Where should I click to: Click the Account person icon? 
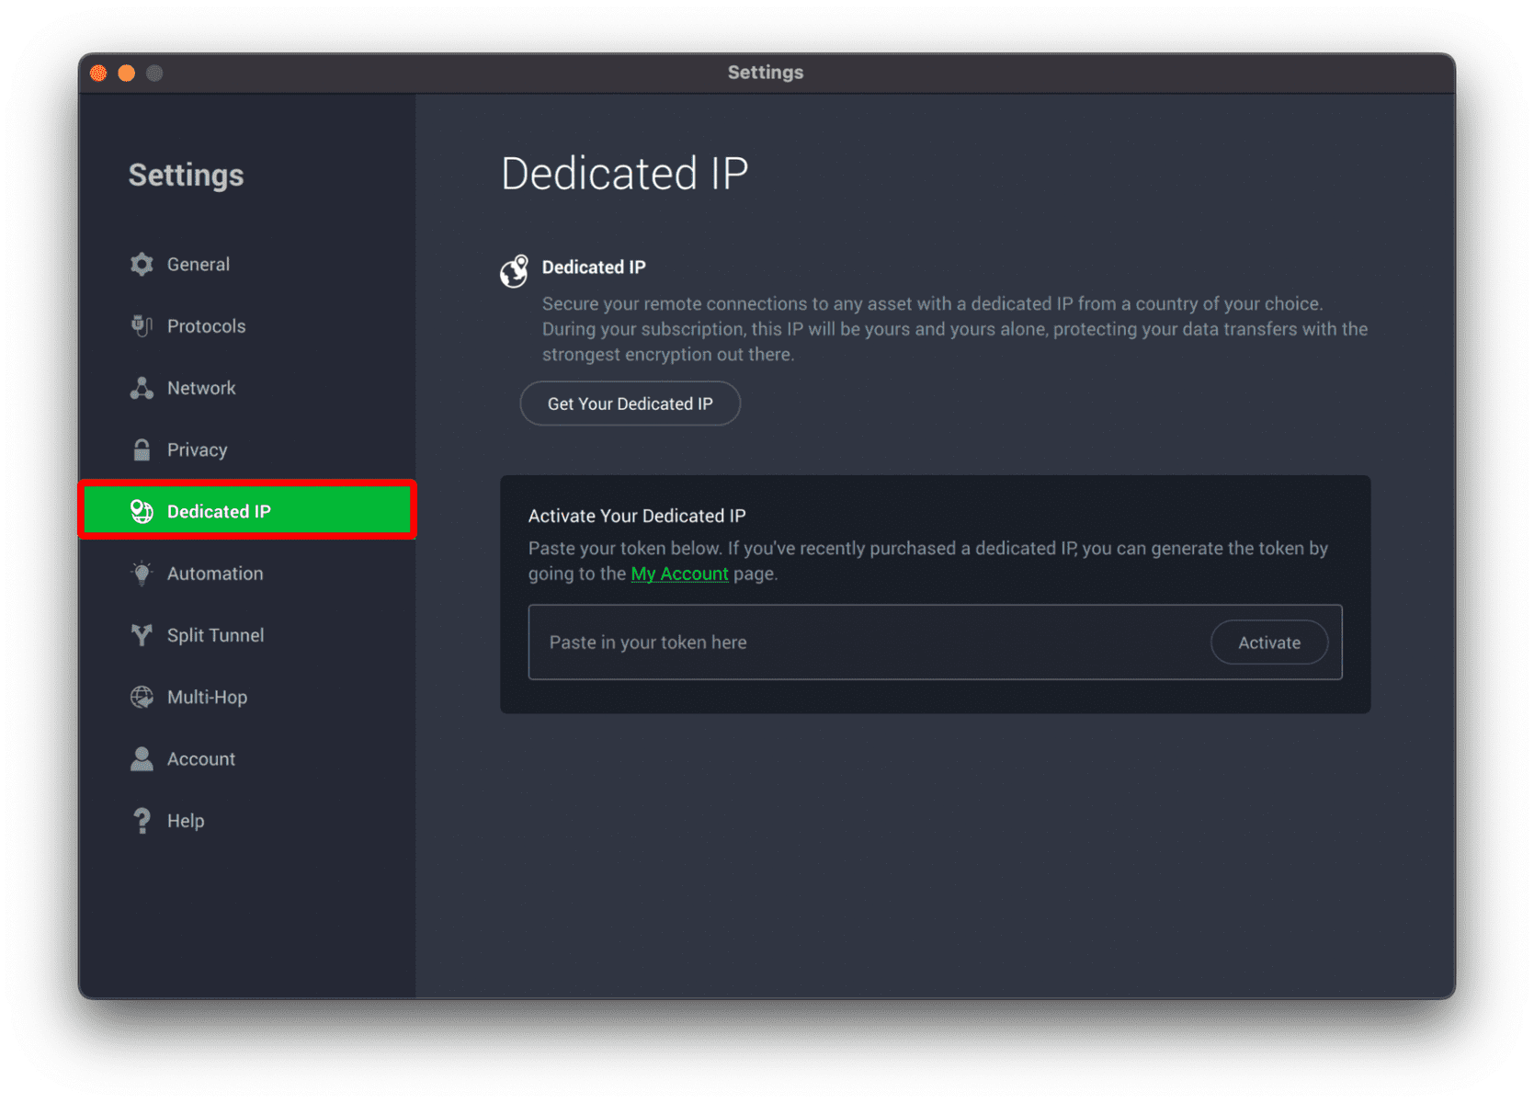tap(142, 758)
